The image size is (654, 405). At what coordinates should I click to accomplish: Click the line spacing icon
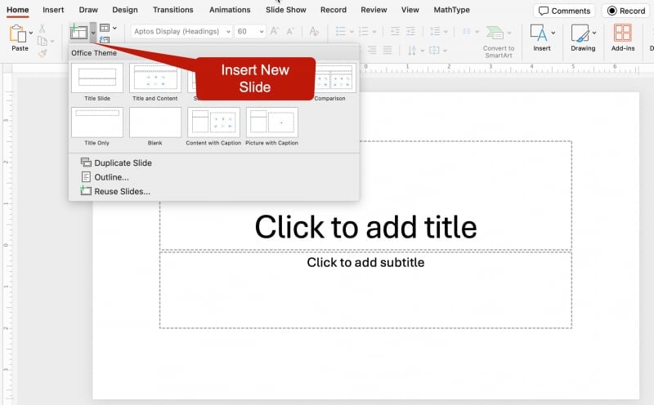tap(435, 31)
